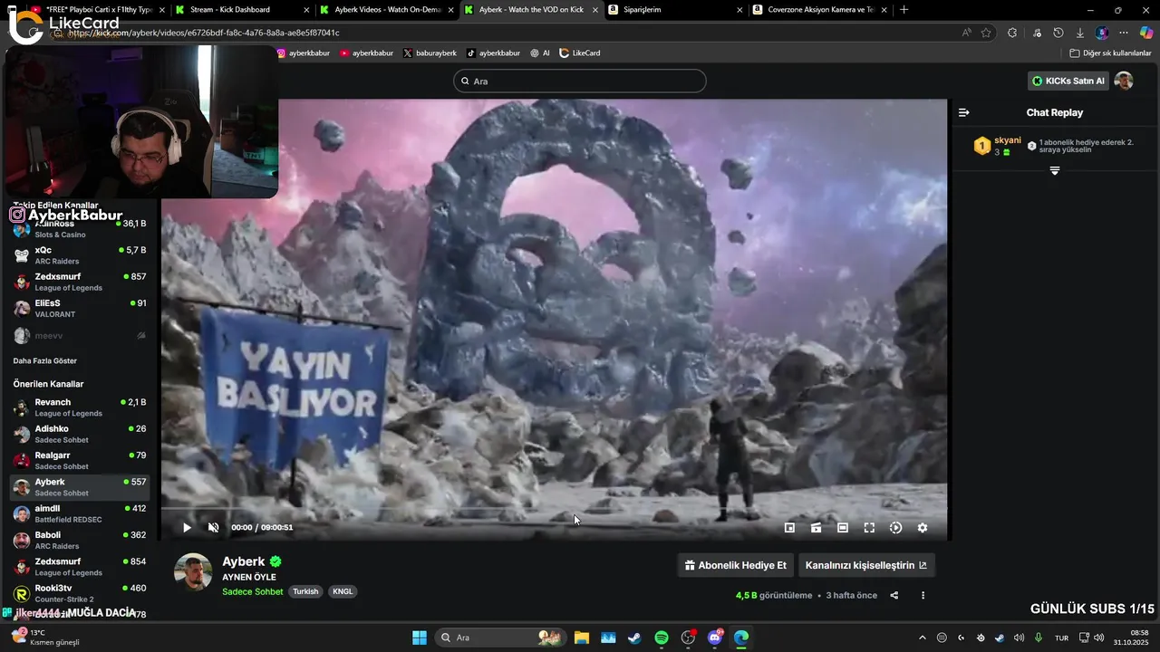Open Adishko recommended channel

tap(80, 434)
